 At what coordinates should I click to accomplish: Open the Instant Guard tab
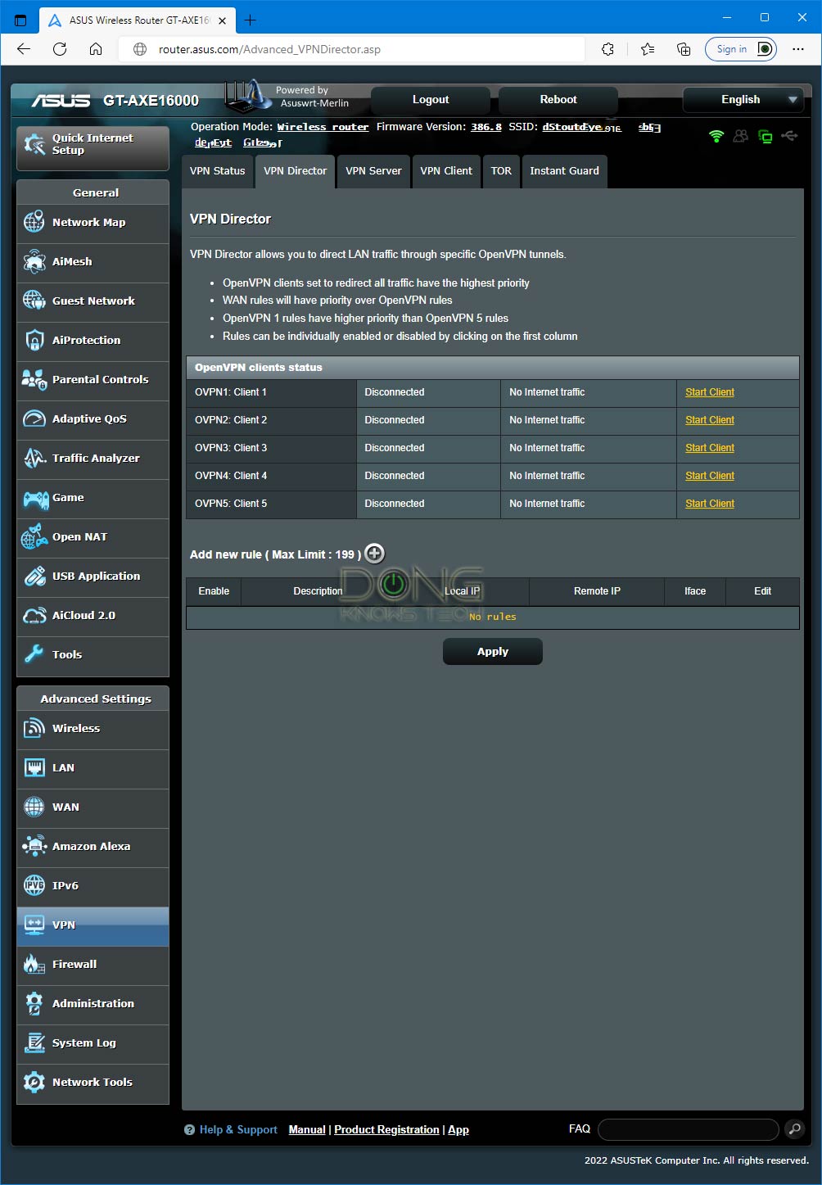(x=564, y=171)
